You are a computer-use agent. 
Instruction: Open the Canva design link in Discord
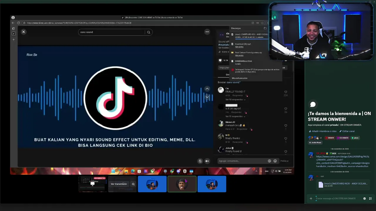[343, 161]
